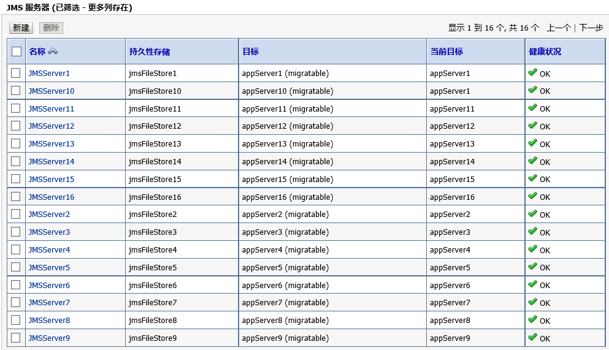Open the JMSServer14 link

[x=52, y=162]
